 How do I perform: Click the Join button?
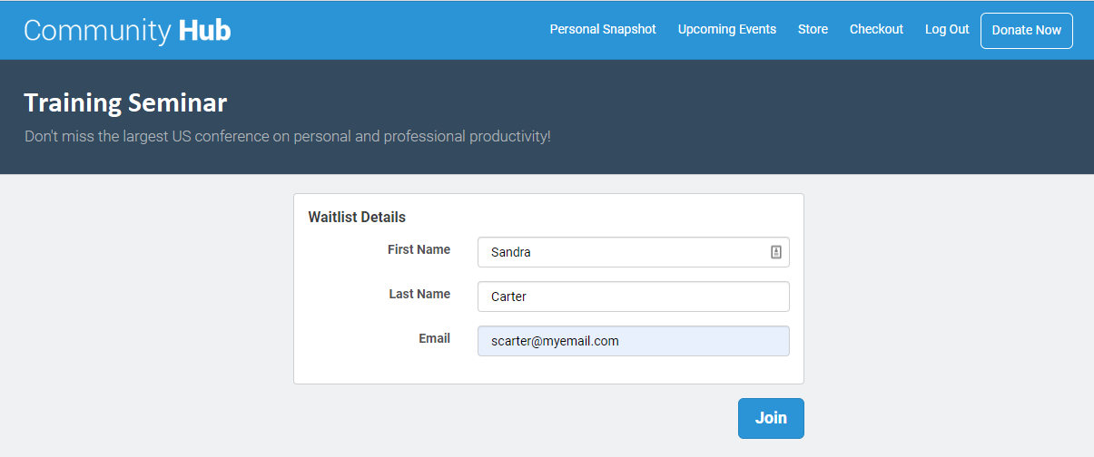pyautogui.click(x=770, y=418)
